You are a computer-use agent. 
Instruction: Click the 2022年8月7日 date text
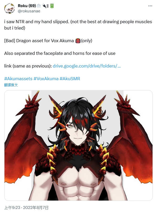(36, 208)
